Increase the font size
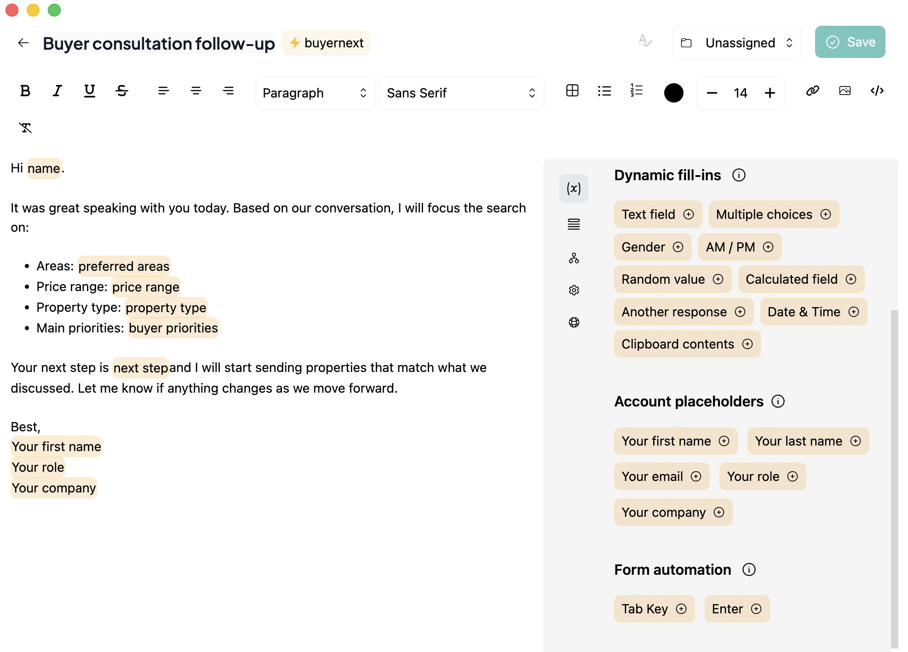 (770, 93)
